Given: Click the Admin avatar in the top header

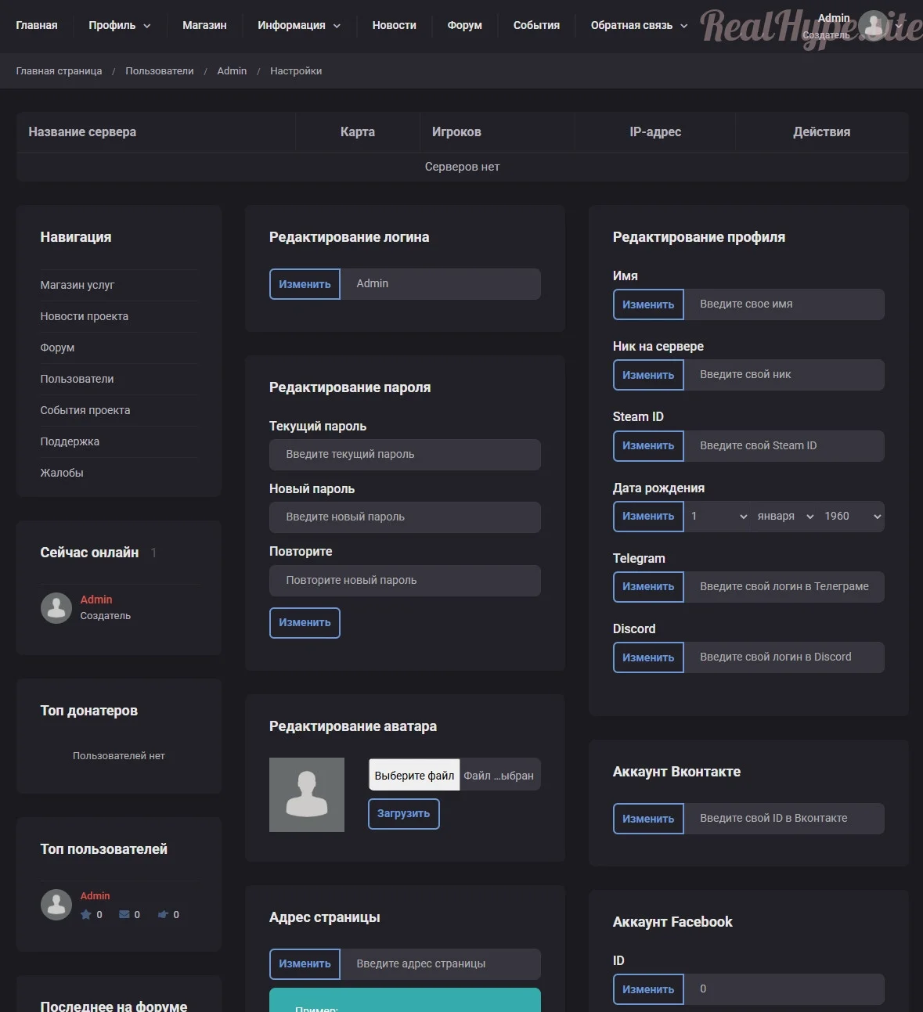Looking at the screenshot, I should [874, 26].
